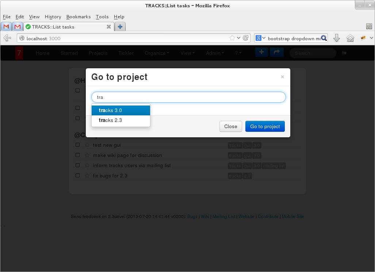
Task: Check the test new gui task checkbox
Action: [x=77, y=145]
